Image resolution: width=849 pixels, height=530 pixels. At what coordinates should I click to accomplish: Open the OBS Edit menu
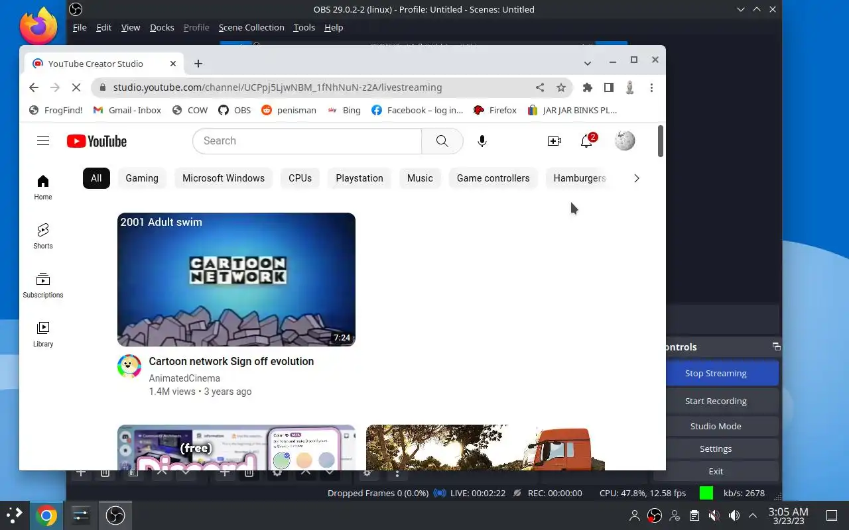104,27
